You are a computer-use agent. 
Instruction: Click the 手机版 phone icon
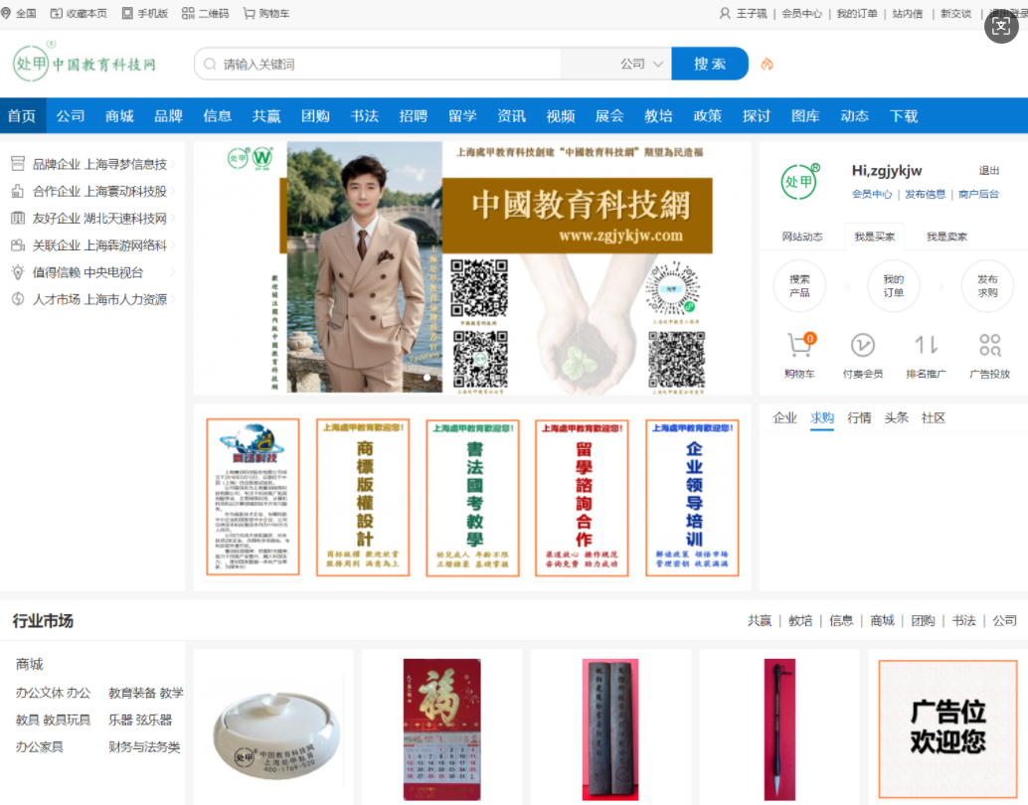click(x=127, y=13)
